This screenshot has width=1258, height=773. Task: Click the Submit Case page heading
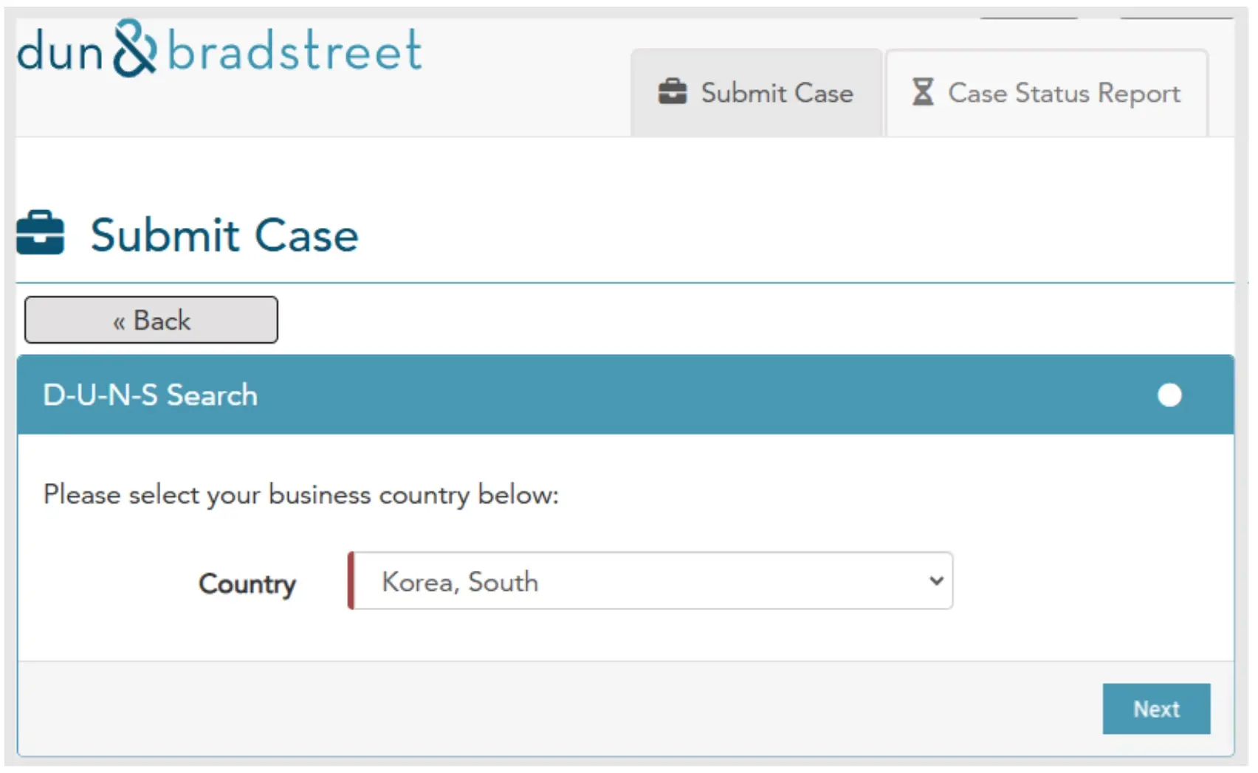(224, 235)
